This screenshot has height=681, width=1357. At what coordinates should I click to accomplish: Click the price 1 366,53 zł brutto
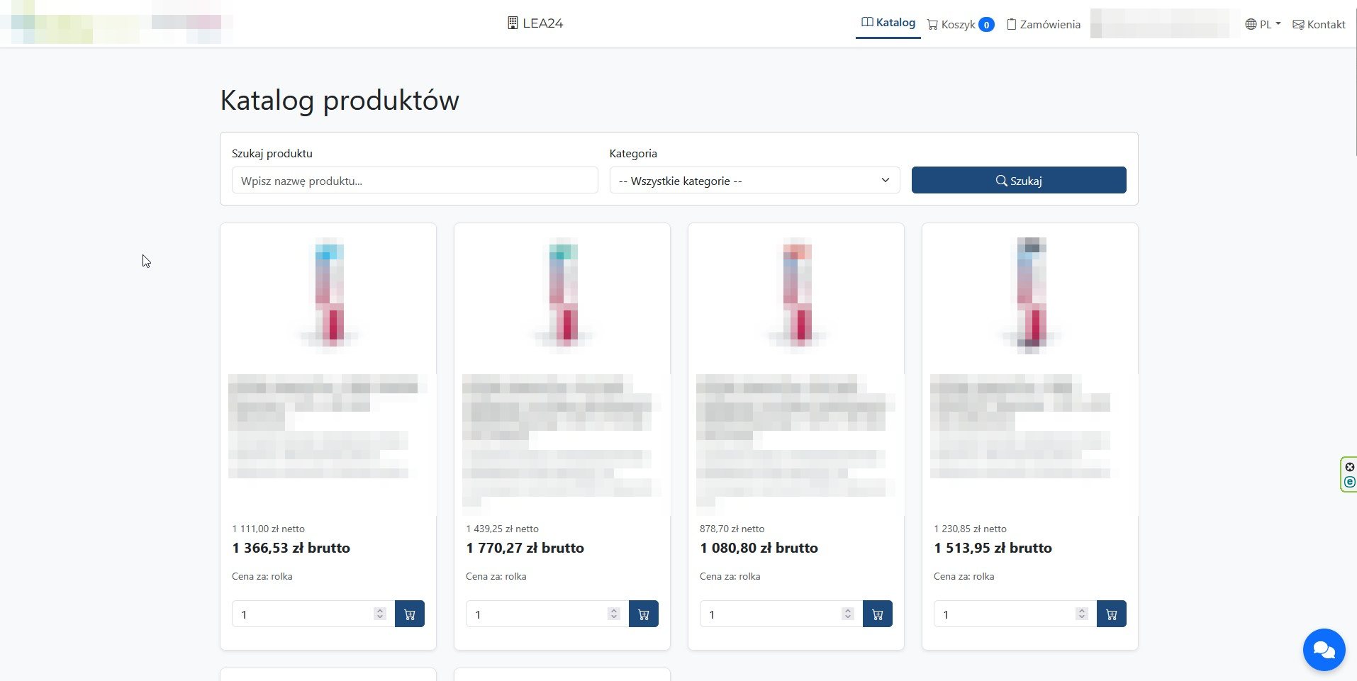(x=291, y=548)
